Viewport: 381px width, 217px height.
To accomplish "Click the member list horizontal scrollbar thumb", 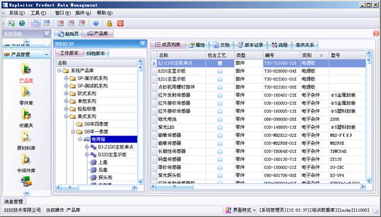I will click(x=174, y=186).
